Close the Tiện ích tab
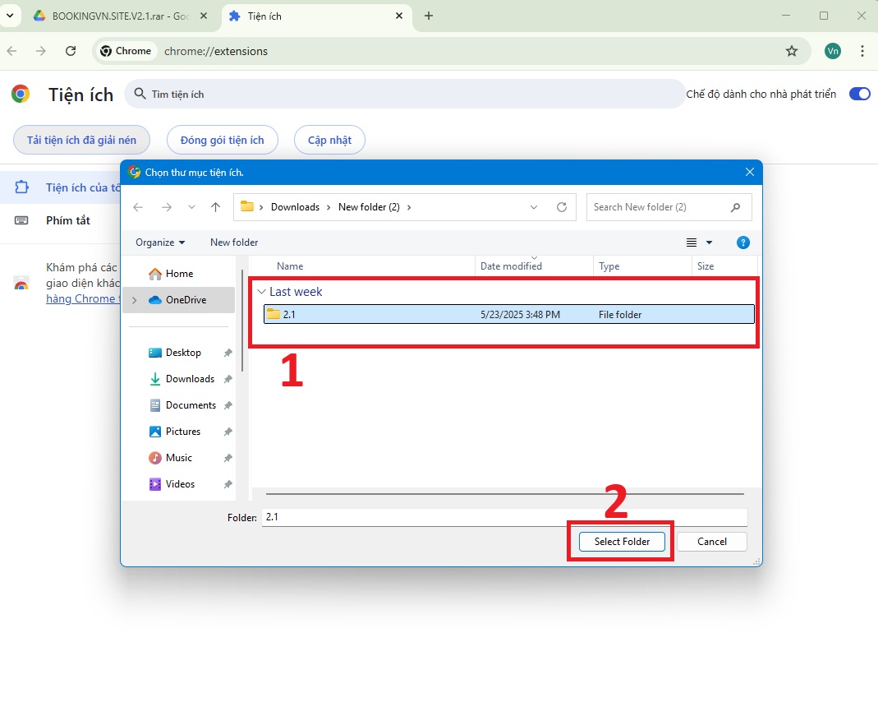The image size is (878, 716). (x=399, y=16)
